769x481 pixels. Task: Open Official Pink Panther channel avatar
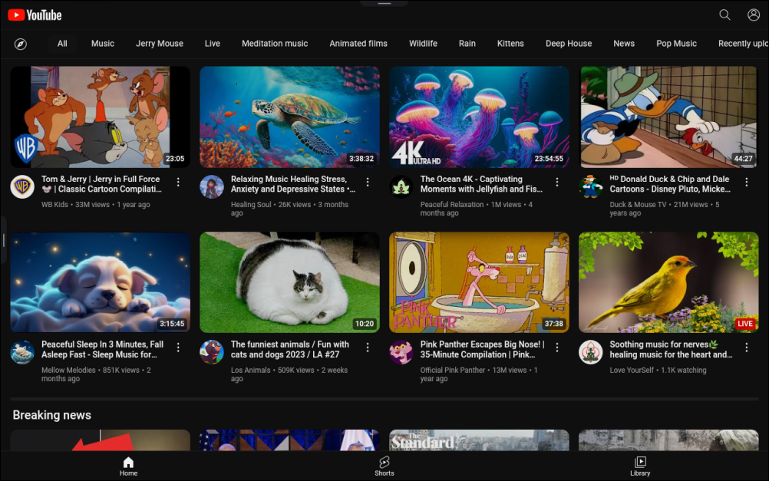401,352
